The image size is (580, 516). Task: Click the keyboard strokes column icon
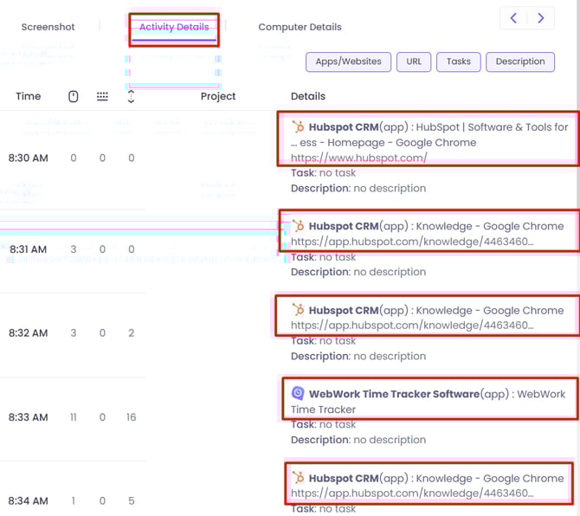pos(102,97)
